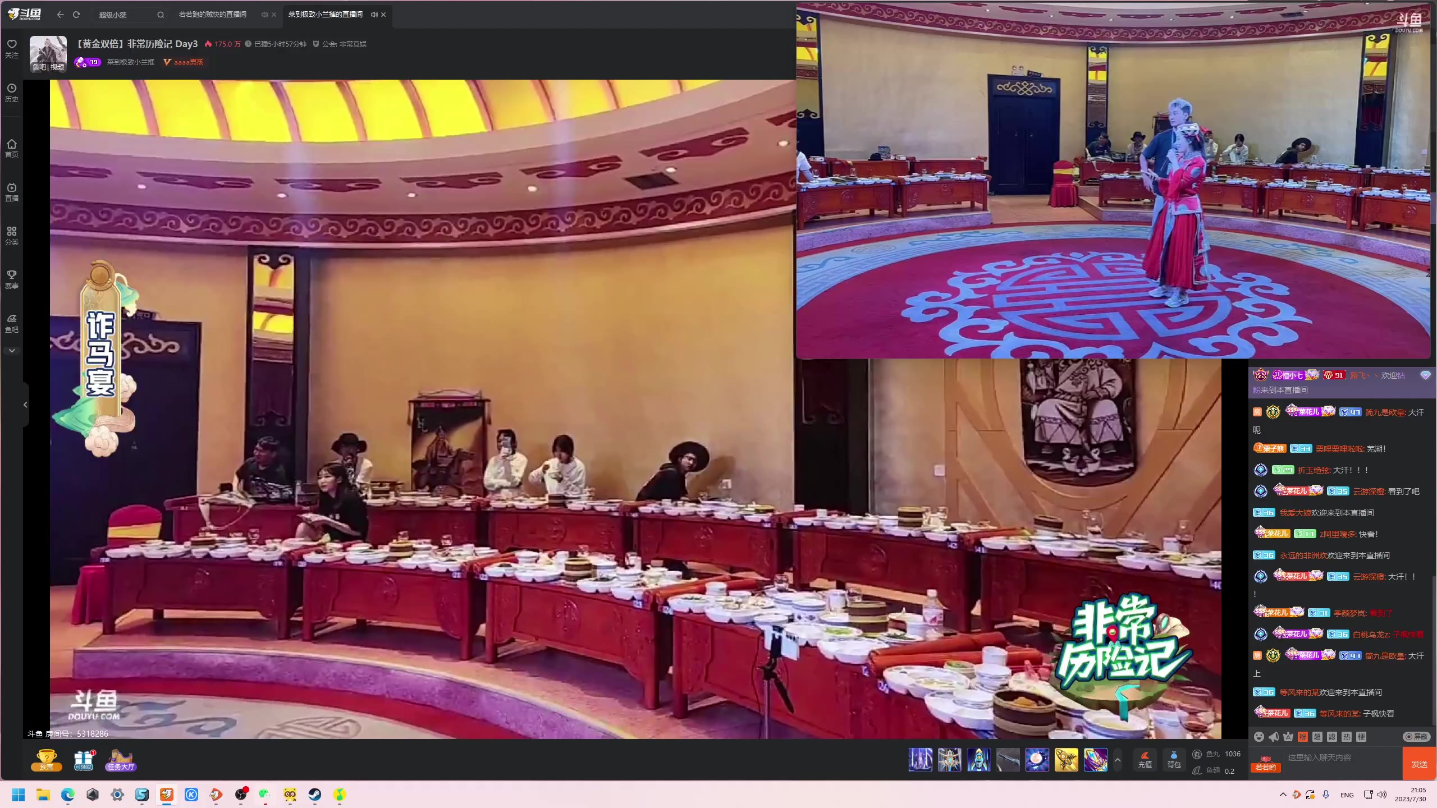Go back with the left arrow
The image size is (1437, 808).
click(60, 15)
